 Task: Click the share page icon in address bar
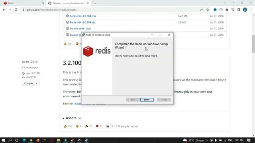(x=202, y=10)
